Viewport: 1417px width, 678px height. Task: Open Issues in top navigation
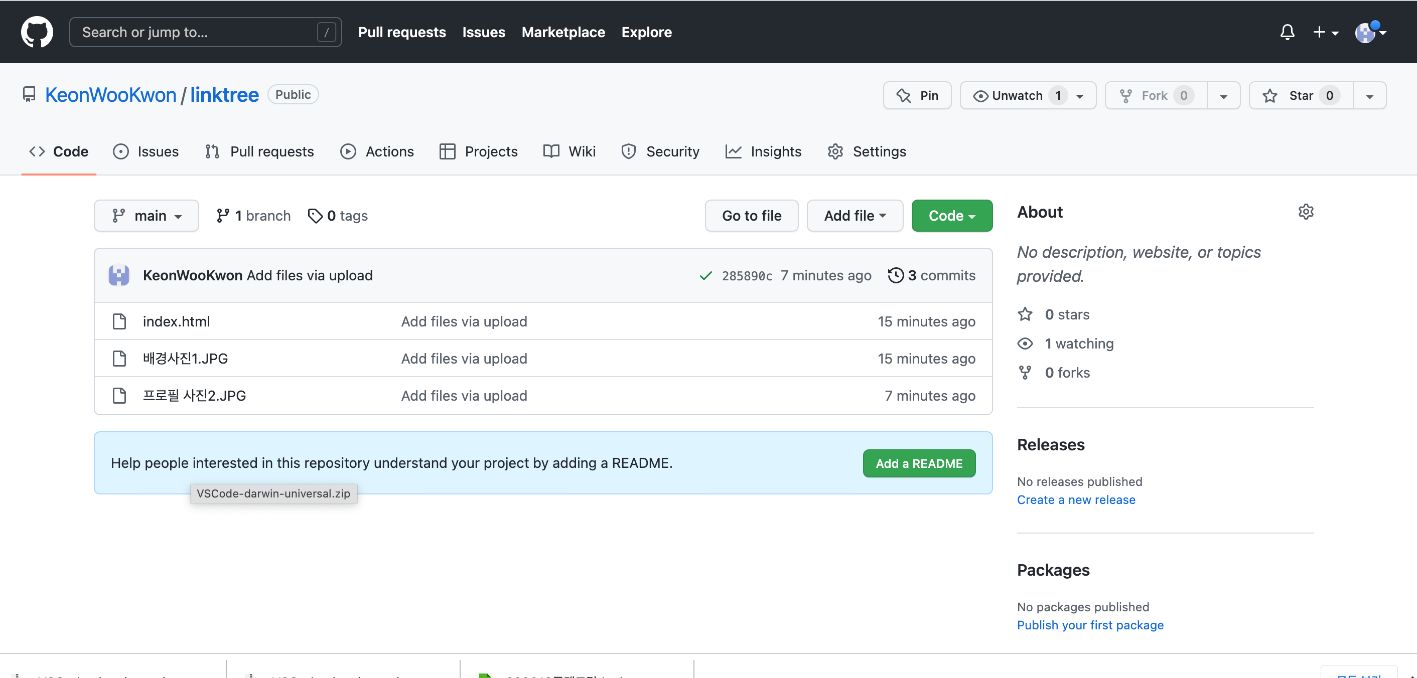pyautogui.click(x=484, y=32)
